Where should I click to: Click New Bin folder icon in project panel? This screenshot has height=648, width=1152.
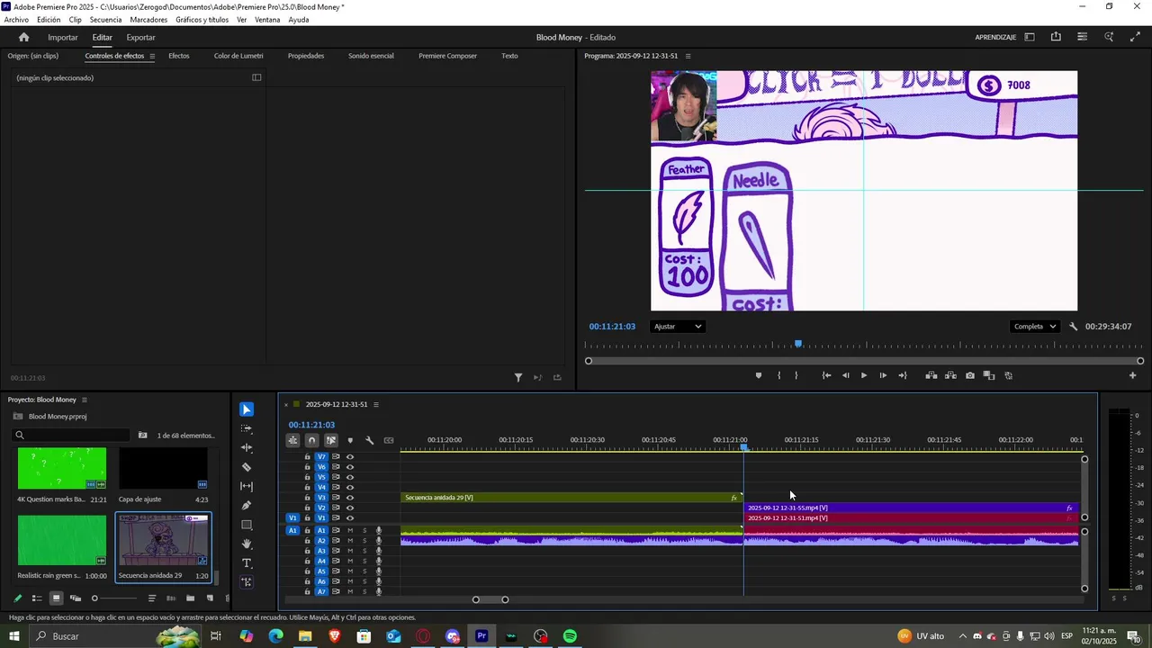(190, 598)
